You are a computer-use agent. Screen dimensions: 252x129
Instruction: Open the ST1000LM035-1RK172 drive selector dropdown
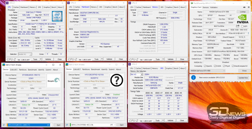tap(29, 125)
